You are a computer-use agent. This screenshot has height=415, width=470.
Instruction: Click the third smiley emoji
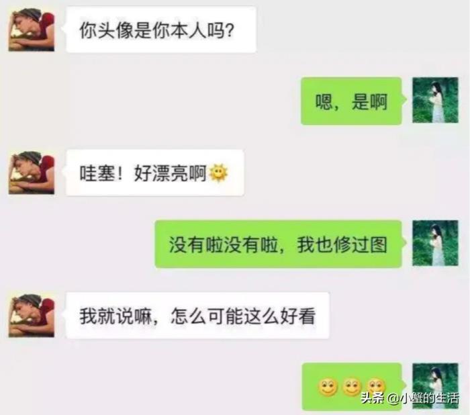tap(376, 386)
